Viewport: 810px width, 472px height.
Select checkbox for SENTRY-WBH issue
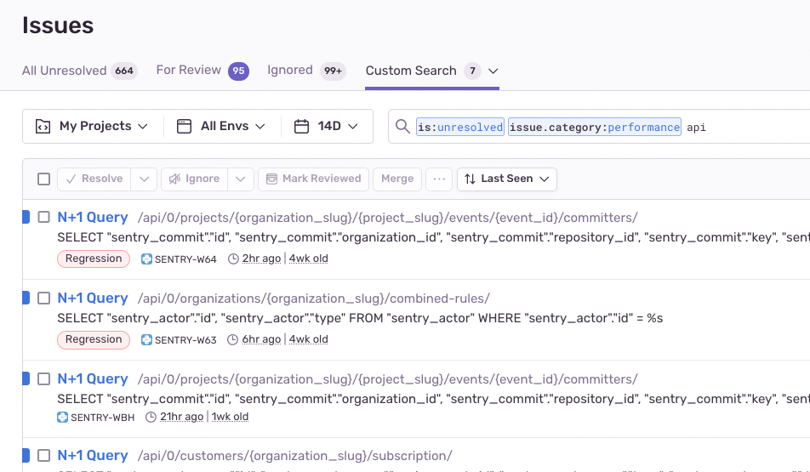tap(44, 379)
